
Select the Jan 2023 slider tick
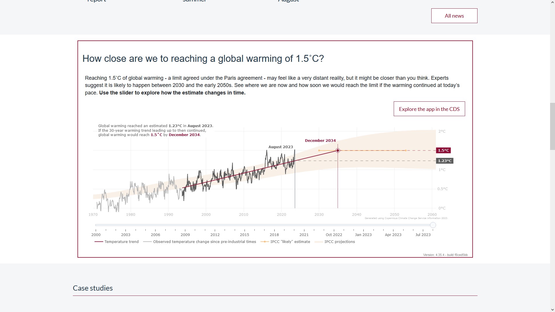click(x=363, y=230)
